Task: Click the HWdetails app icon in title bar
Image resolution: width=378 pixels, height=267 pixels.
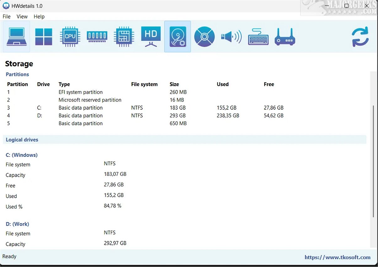Action: pos(6,6)
